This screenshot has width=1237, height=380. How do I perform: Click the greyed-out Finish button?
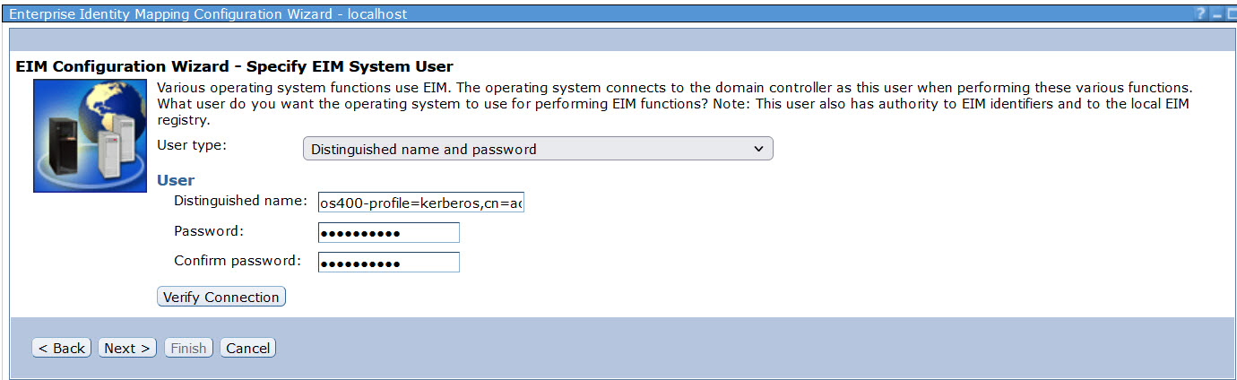188,348
